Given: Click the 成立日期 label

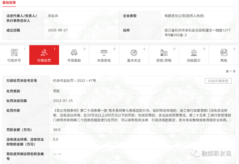Looking at the screenshot, I should coord(13,30).
